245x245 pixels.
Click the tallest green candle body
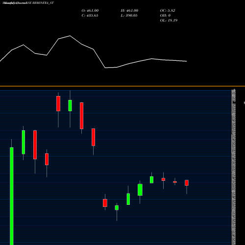[x=12, y=196]
